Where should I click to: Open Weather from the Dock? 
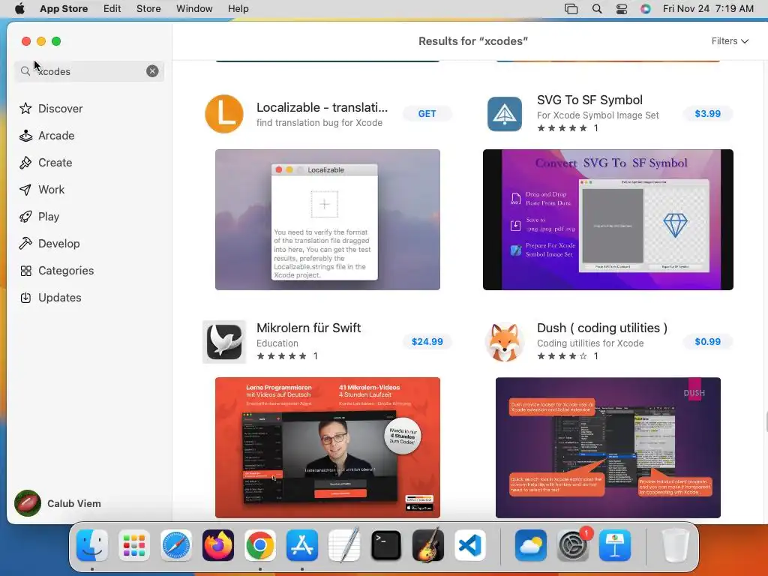click(530, 545)
